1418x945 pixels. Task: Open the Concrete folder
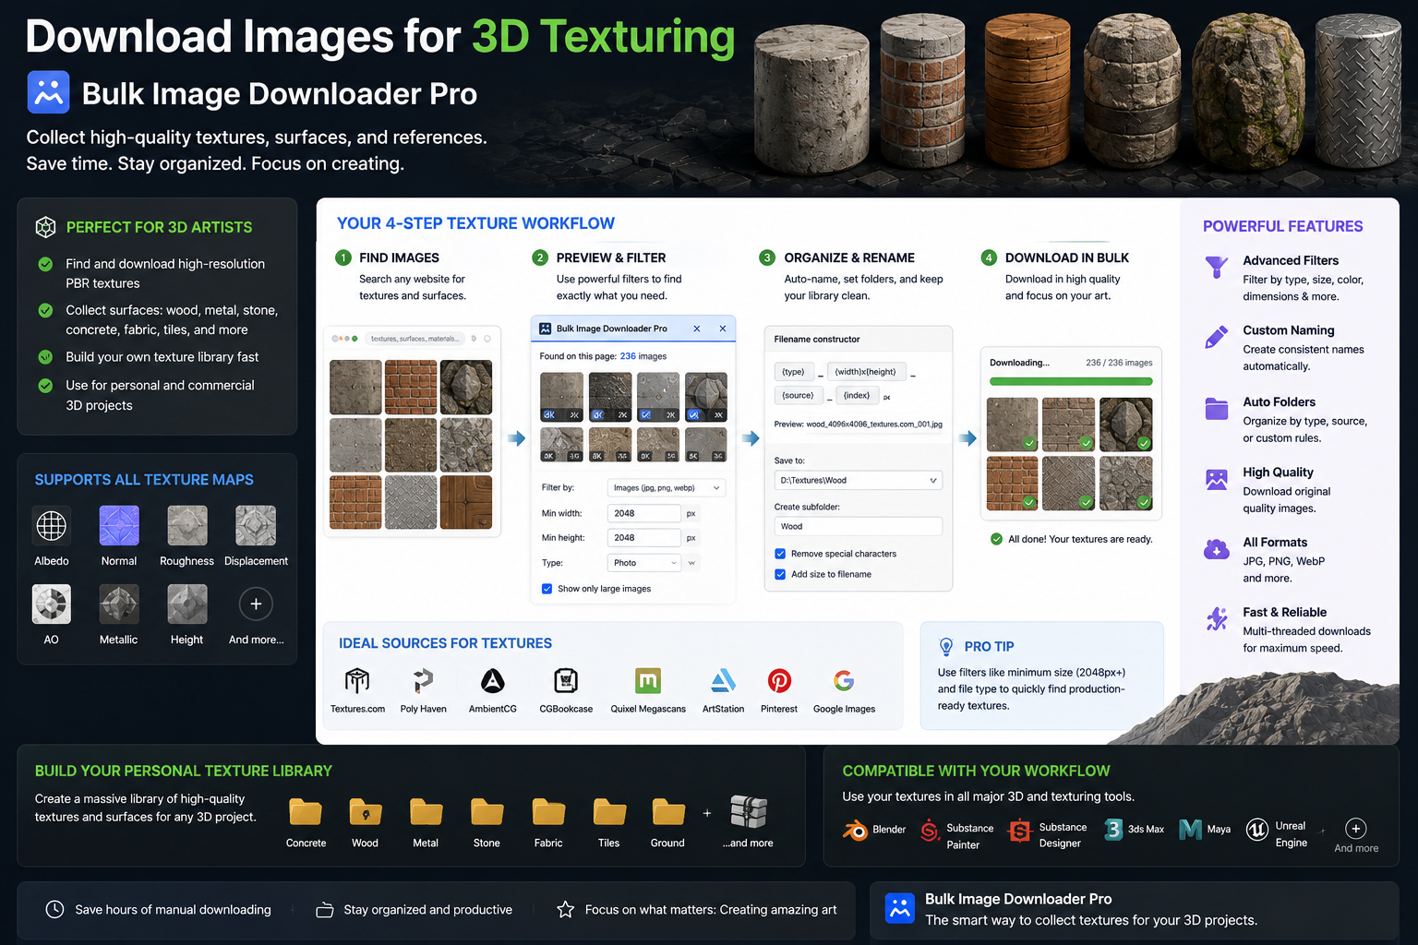point(306,812)
